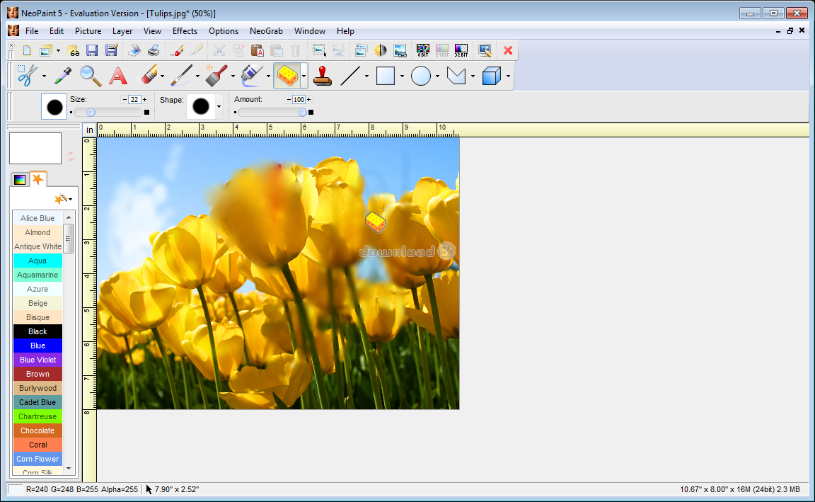Switch to the orange star named colors tab
The height and width of the screenshot is (502, 815).
pos(38,179)
